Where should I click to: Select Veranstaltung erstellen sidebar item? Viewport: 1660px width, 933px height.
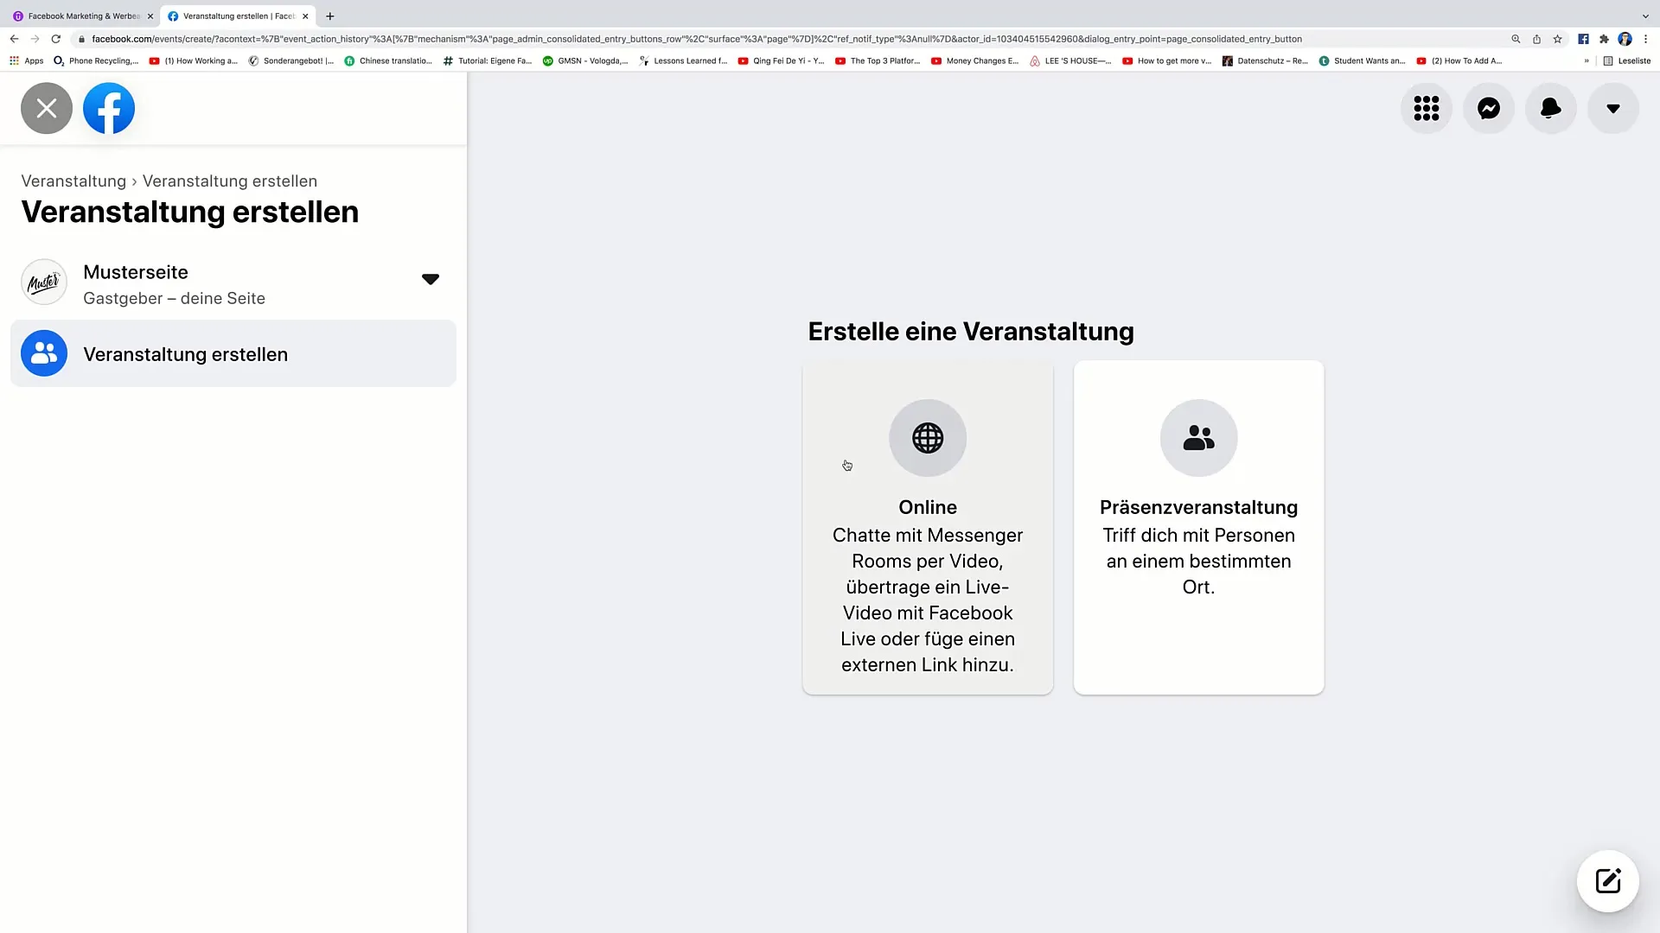[233, 353]
